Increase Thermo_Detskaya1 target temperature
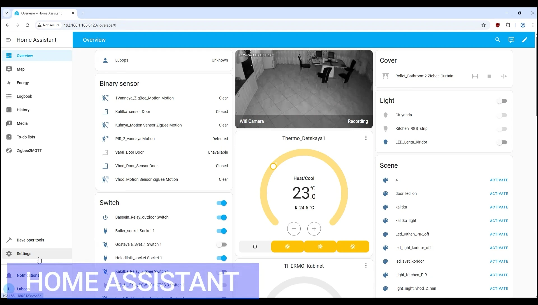This screenshot has width=538, height=305. pos(314,229)
